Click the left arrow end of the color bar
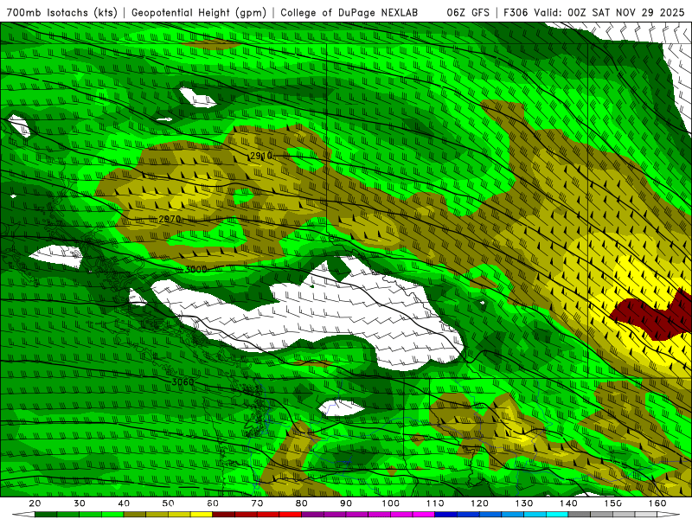692x519 pixels. [23, 514]
